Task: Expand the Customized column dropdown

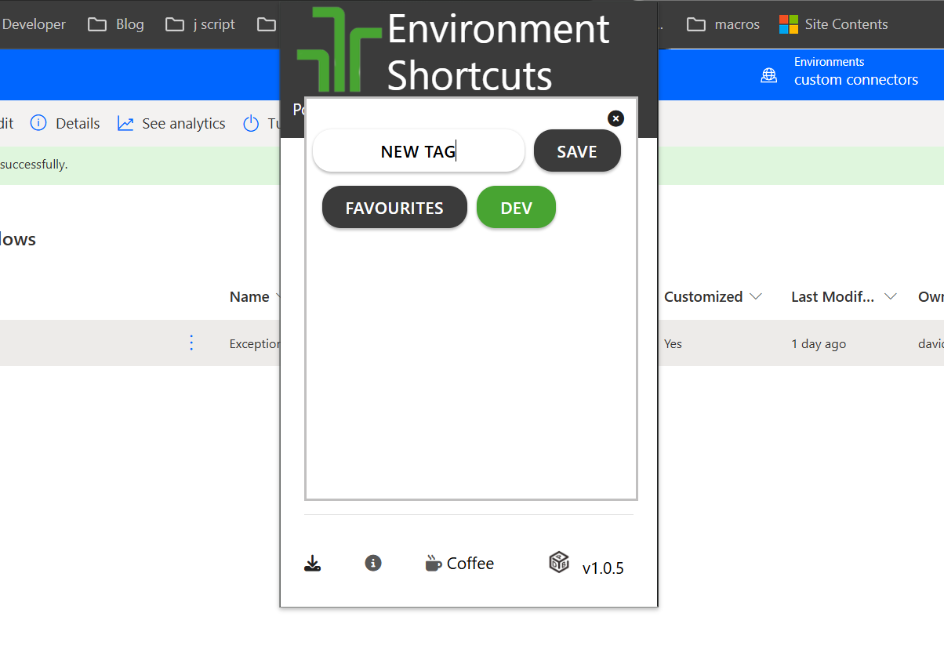Action: coord(756,296)
